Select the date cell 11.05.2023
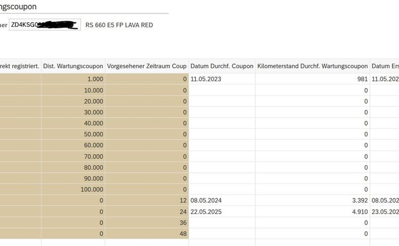This screenshot has height=246, width=399. [x=222, y=79]
